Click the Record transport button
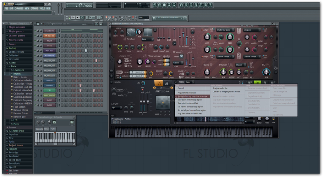 [82, 17]
